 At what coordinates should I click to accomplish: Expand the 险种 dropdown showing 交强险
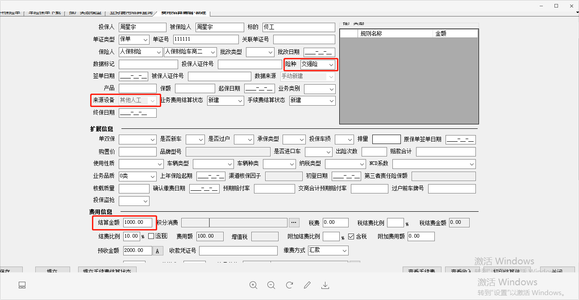click(x=317, y=64)
